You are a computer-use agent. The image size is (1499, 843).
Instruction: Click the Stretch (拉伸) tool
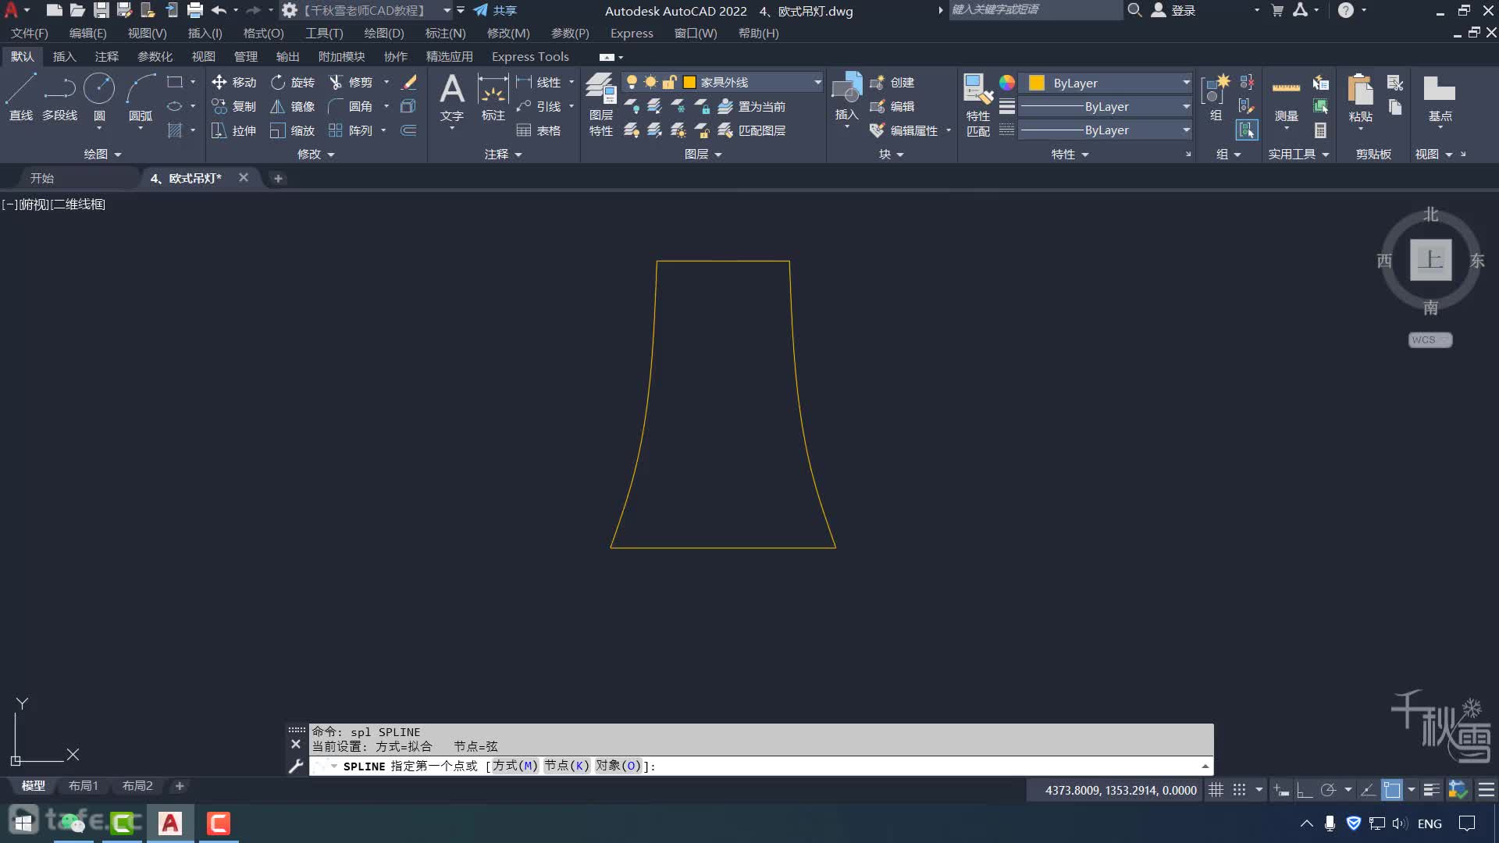[234, 130]
